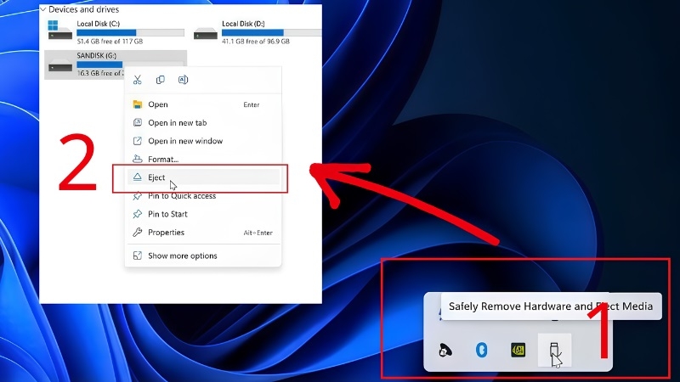This screenshot has height=382, width=680.
Task: Click the Eject triangle icon
Action: click(138, 177)
